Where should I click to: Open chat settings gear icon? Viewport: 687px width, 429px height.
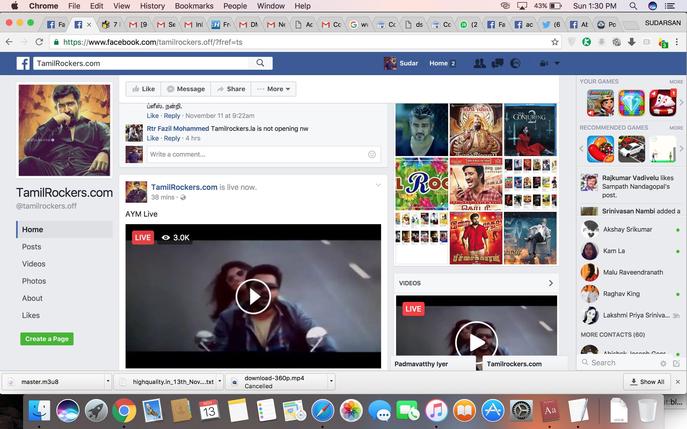point(663,363)
